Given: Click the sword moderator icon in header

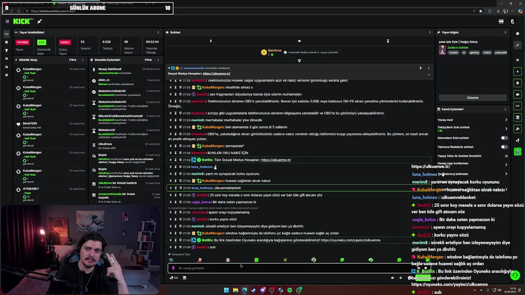Looking at the screenshot, I should click(x=39, y=21).
